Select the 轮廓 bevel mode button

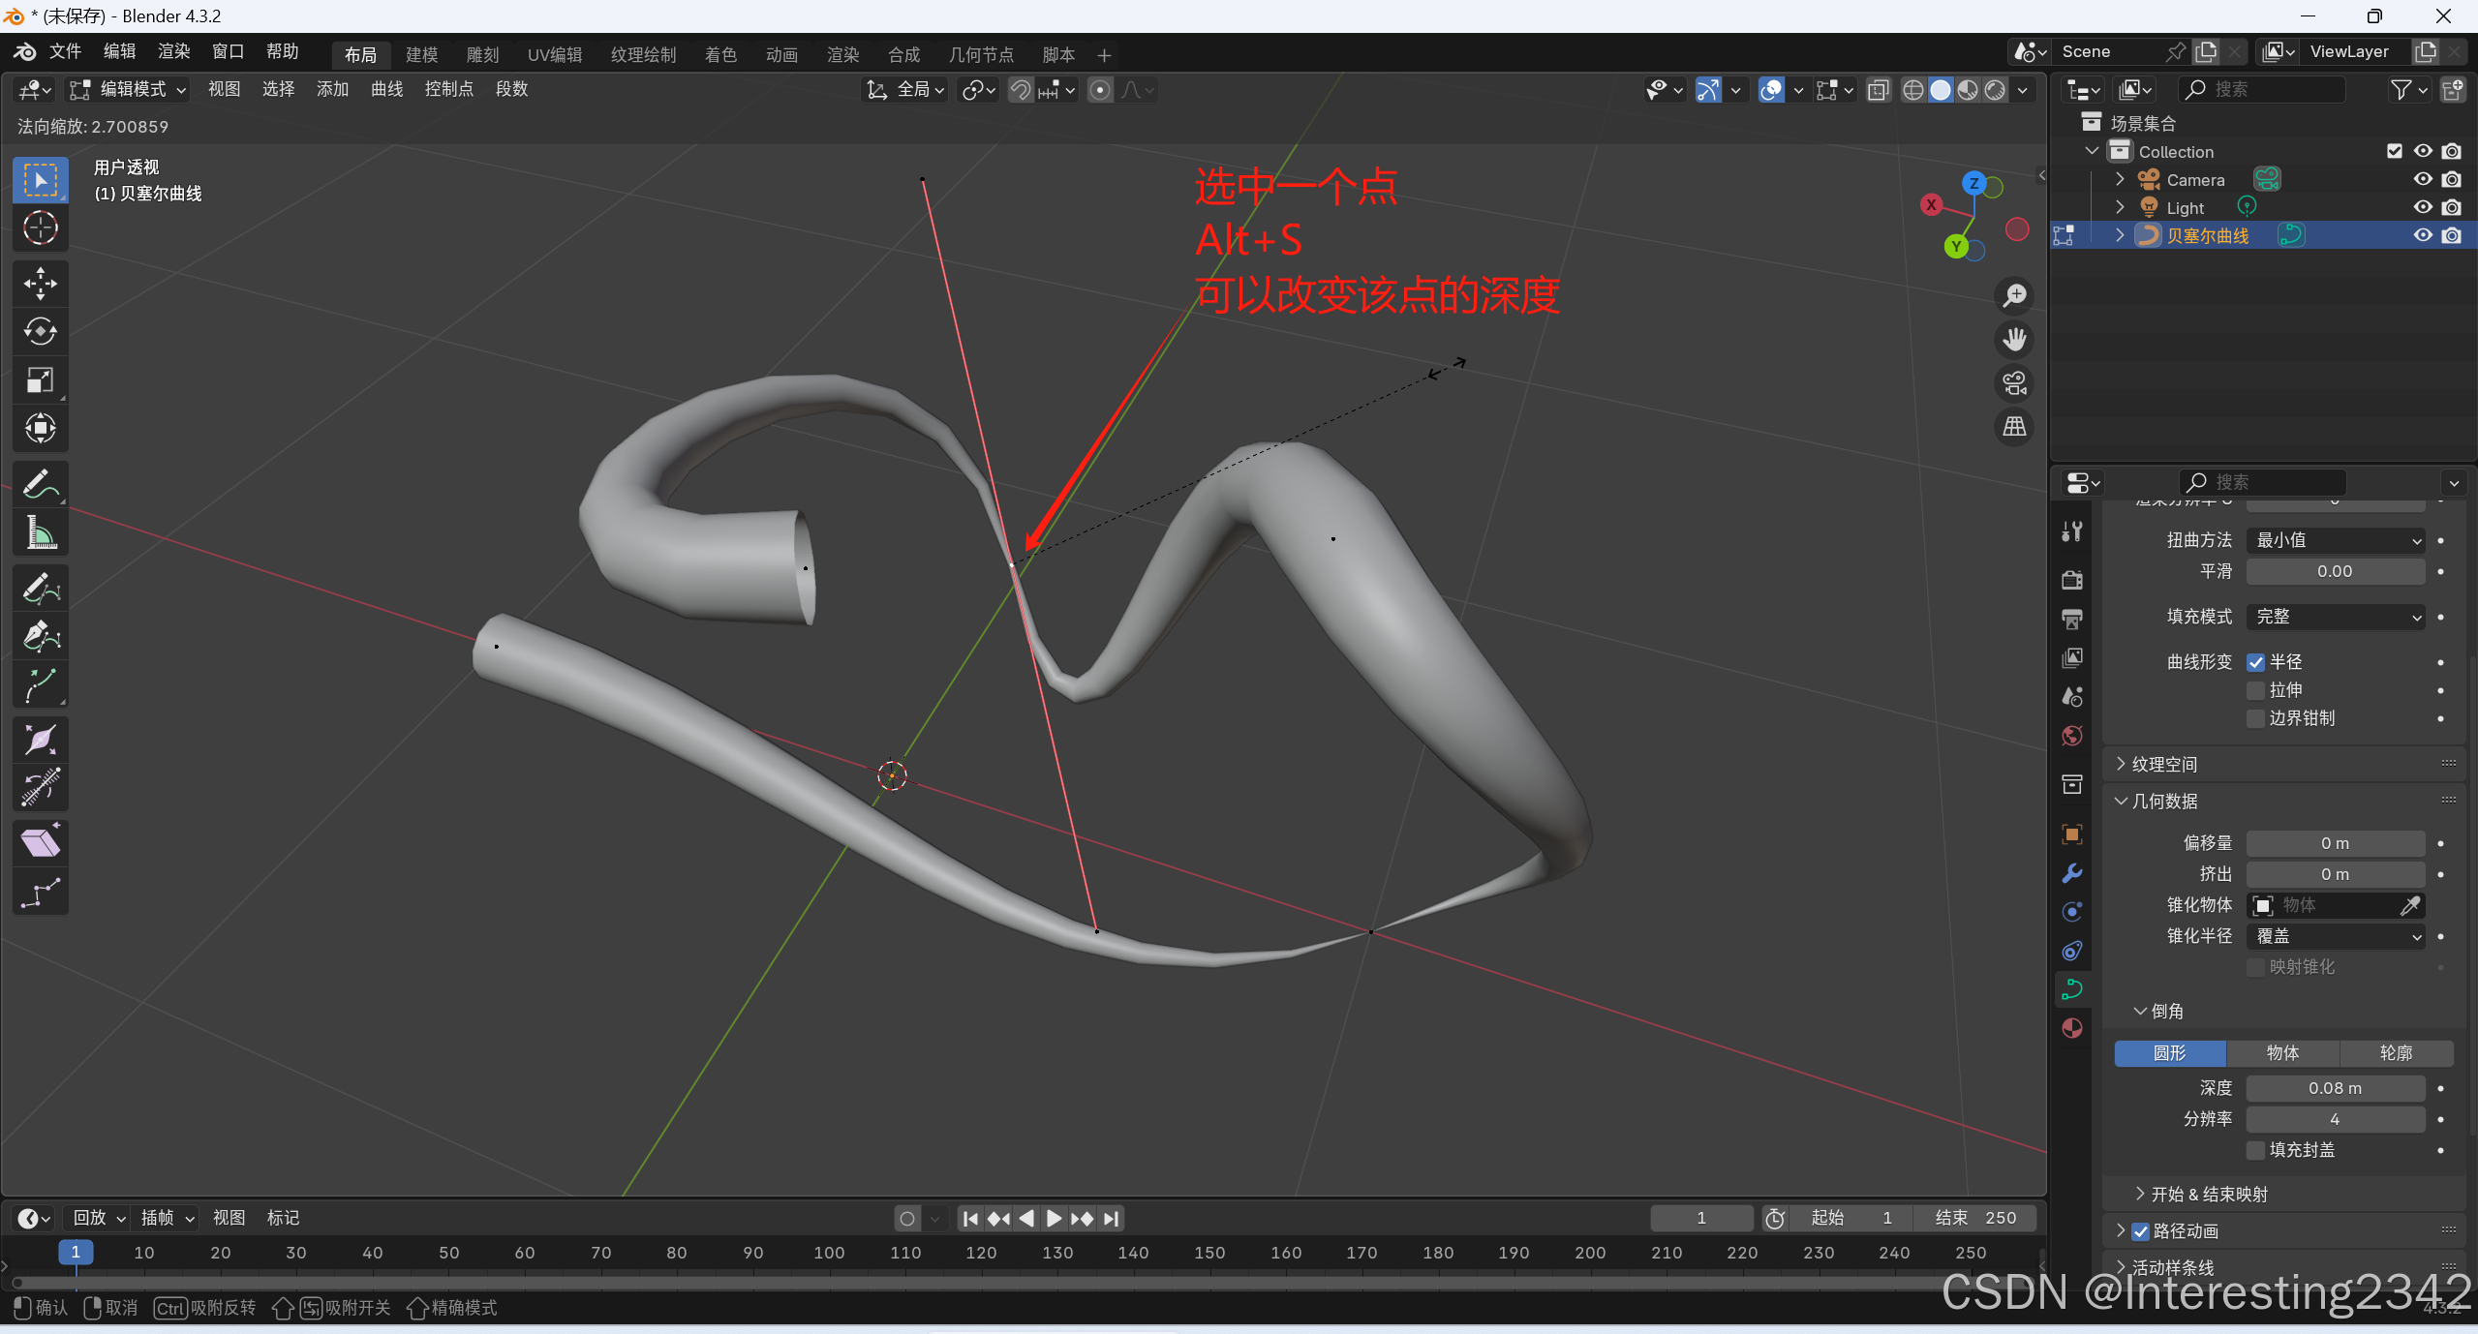2396,1053
